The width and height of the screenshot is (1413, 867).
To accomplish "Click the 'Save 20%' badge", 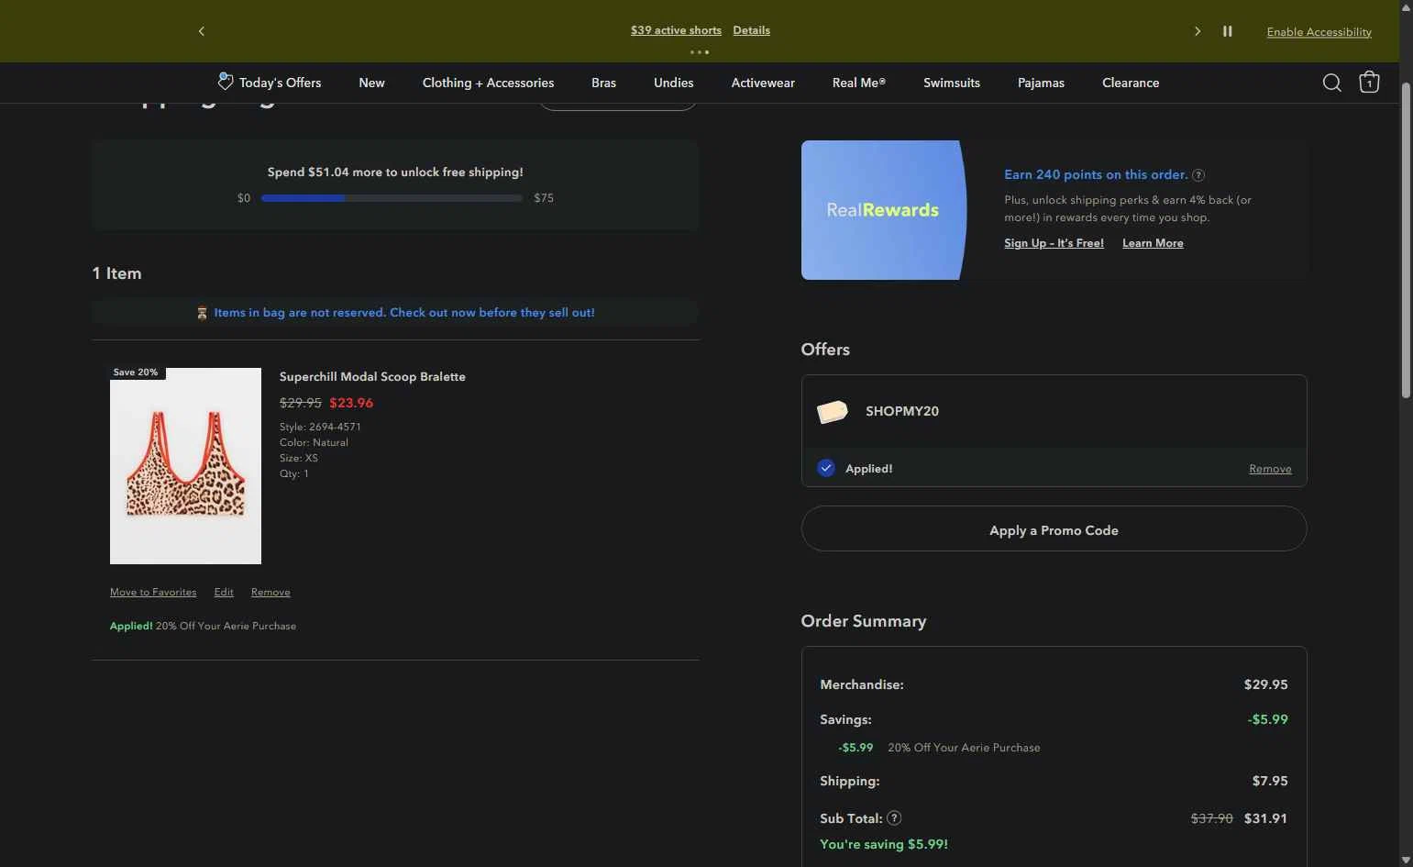I will point(136,372).
